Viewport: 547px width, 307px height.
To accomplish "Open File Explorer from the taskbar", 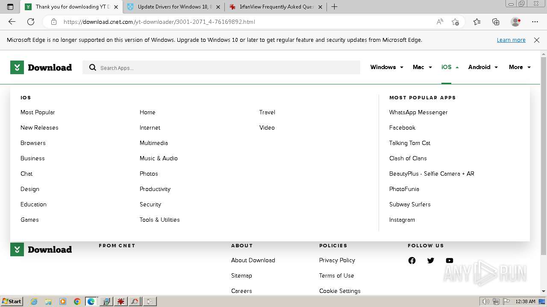I will [x=48, y=301].
